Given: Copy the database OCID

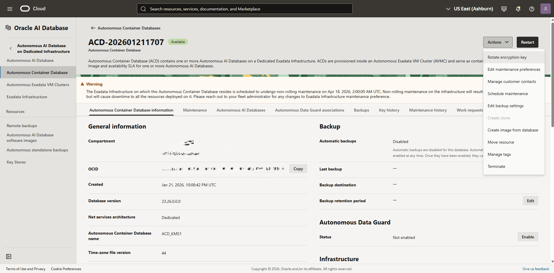Looking at the screenshot, I should (x=298, y=168).
